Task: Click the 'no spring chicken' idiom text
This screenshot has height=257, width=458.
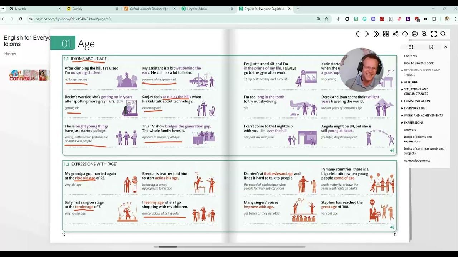Action: click(x=86, y=72)
